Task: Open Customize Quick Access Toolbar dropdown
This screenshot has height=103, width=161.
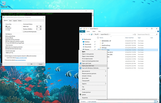Action: coord(88,29)
